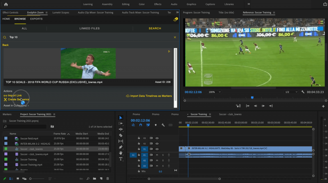
Task: Click the button editor plus icon
Action: (323, 106)
